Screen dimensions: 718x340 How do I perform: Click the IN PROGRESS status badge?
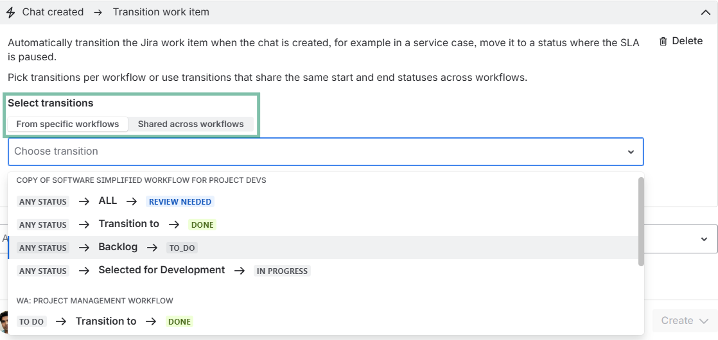coord(282,271)
